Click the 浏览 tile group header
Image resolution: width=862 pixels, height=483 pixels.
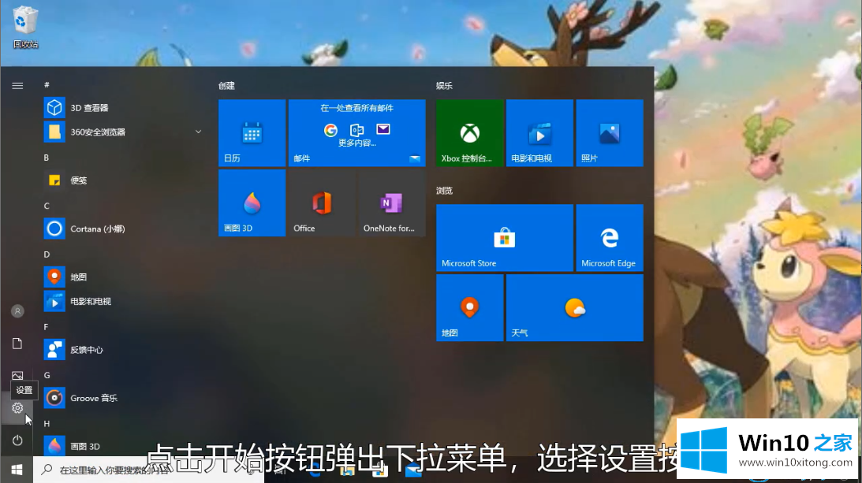click(x=444, y=191)
